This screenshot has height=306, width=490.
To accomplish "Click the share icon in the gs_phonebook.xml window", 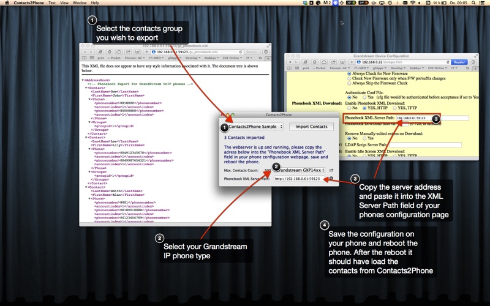I will coord(128,52).
